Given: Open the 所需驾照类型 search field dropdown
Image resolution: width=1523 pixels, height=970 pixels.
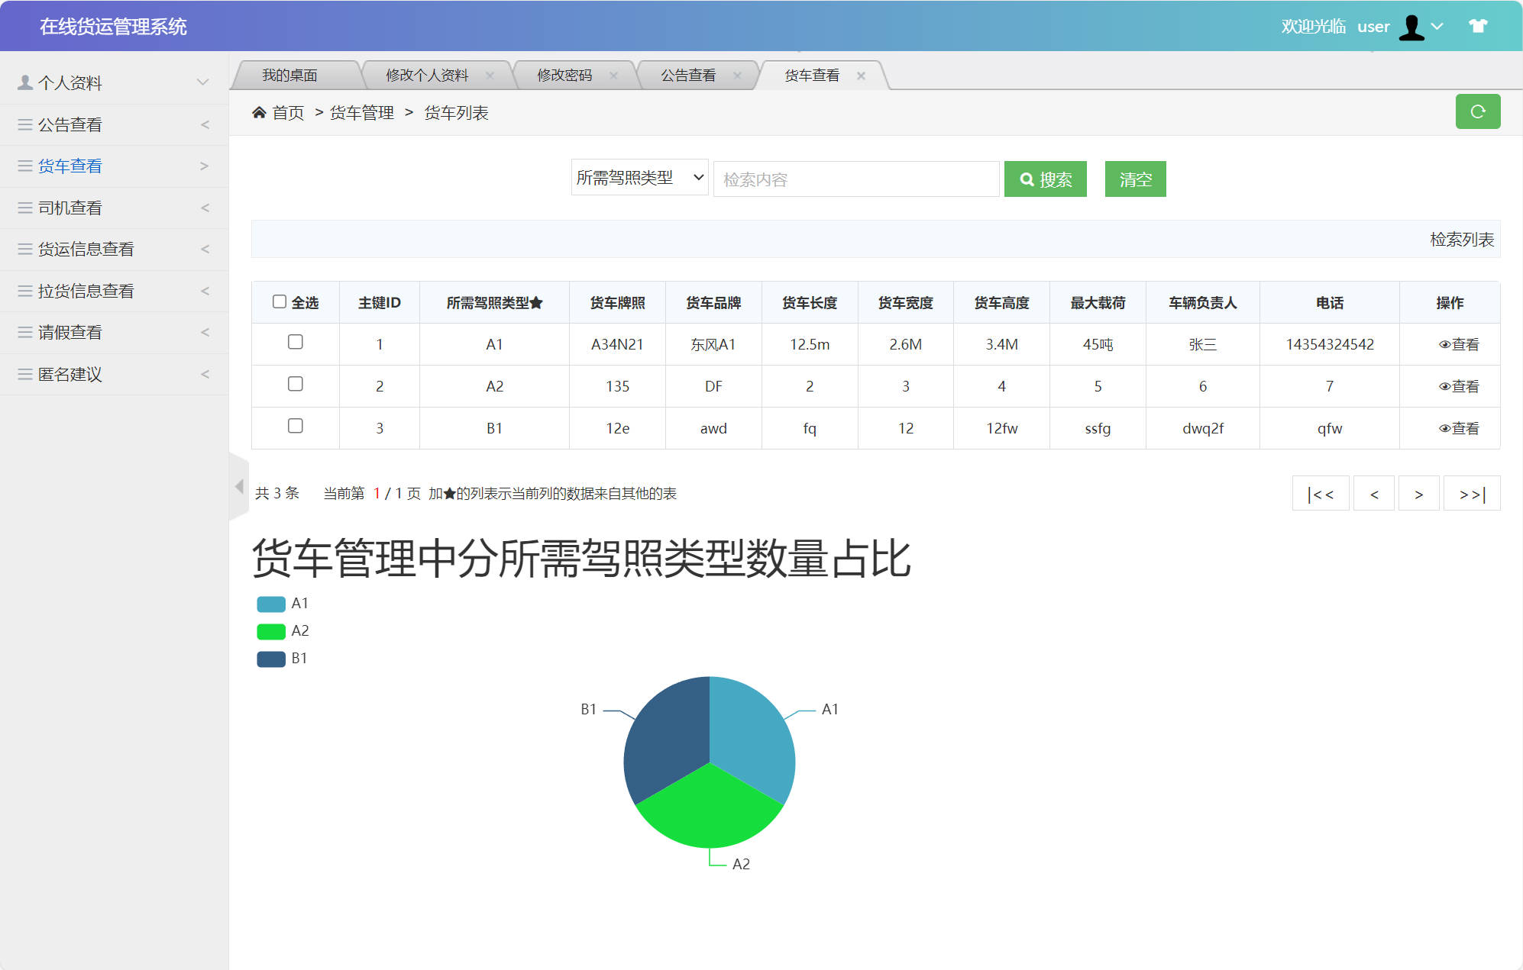Looking at the screenshot, I should pos(639,177).
